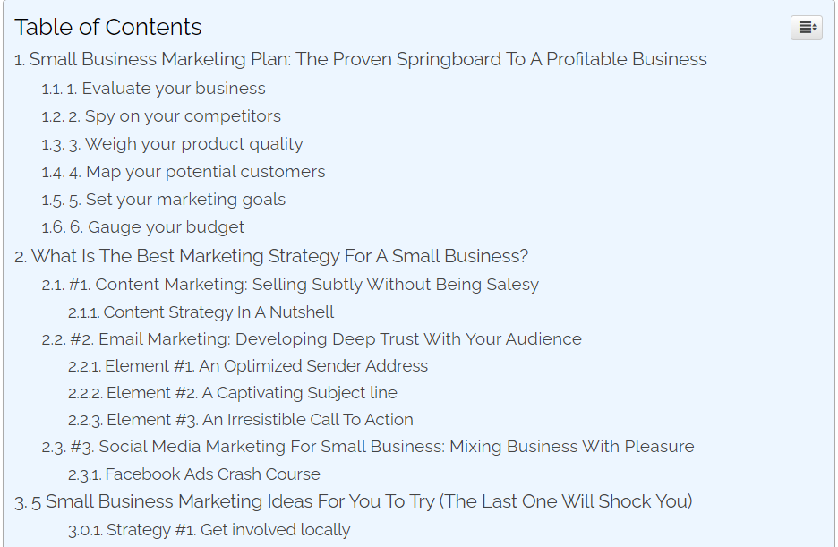Toggle the table of contents list icon
Viewport: 838px width, 547px height.
(807, 27)
